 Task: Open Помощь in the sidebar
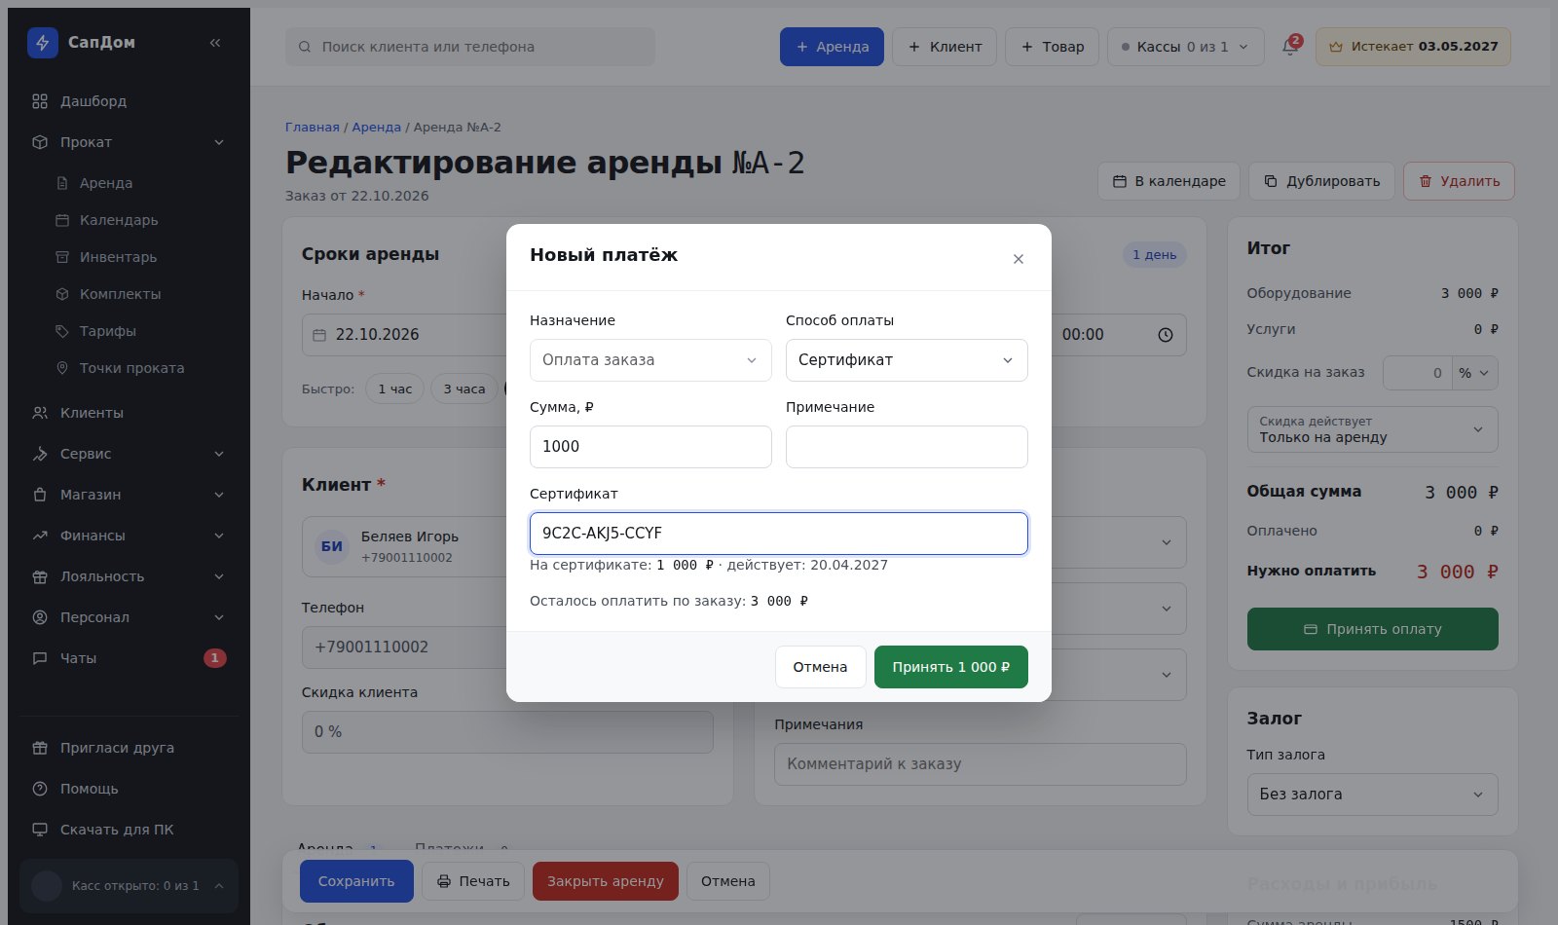pyautogui.click(x=129, y=789)
